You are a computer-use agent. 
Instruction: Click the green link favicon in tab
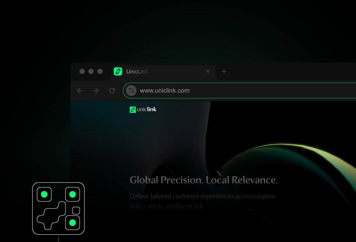click(118, 71)
